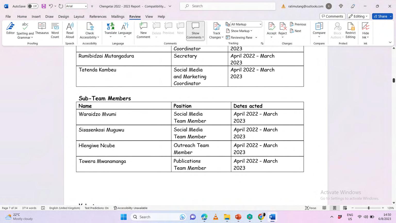396x223 pixels.
Task: Open File Explorer from the taskbar
Action: [x=227, y=217]
